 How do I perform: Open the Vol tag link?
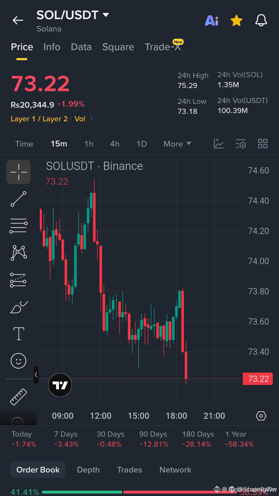[80, 119]
